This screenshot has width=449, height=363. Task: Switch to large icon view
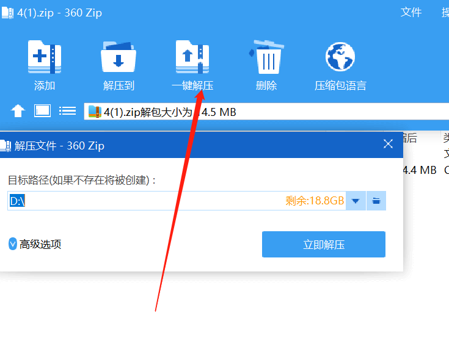[x=42, y=110]
